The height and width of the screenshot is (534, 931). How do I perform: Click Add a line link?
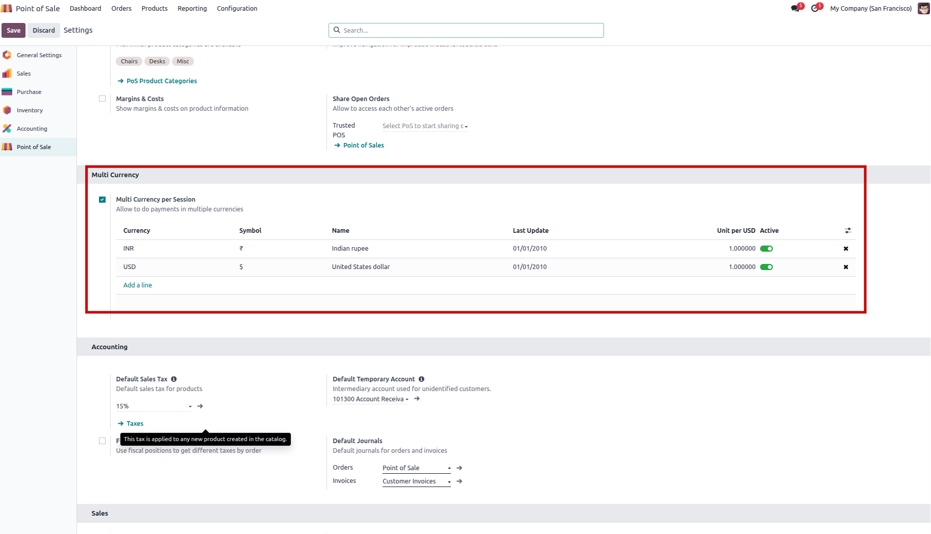[x=138, y=285]
